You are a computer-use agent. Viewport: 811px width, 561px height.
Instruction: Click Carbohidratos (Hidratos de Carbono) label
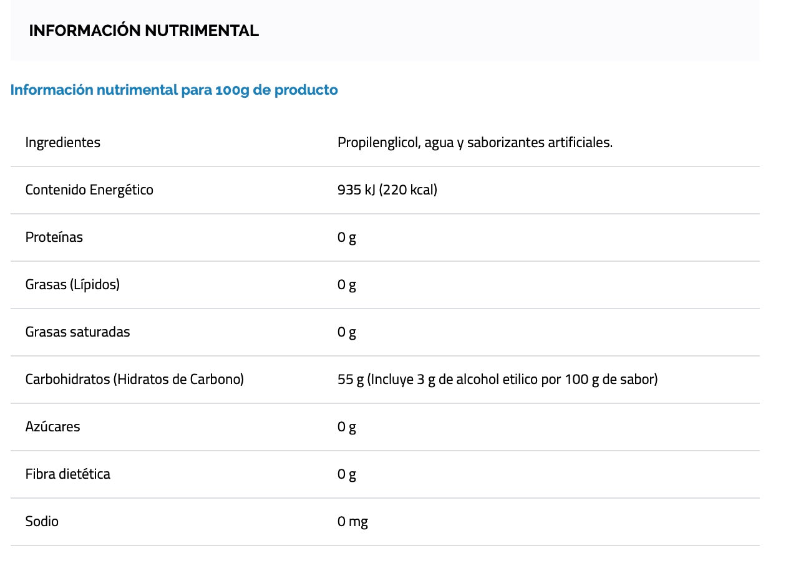click(x=134, y=379)
